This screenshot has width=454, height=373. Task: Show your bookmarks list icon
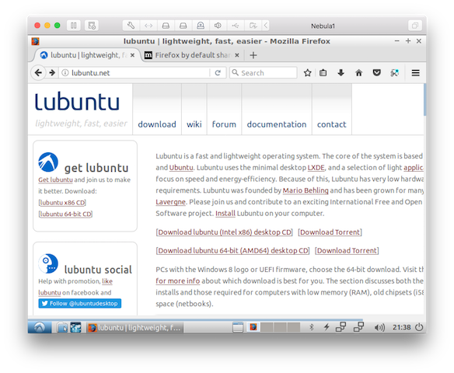323,72
